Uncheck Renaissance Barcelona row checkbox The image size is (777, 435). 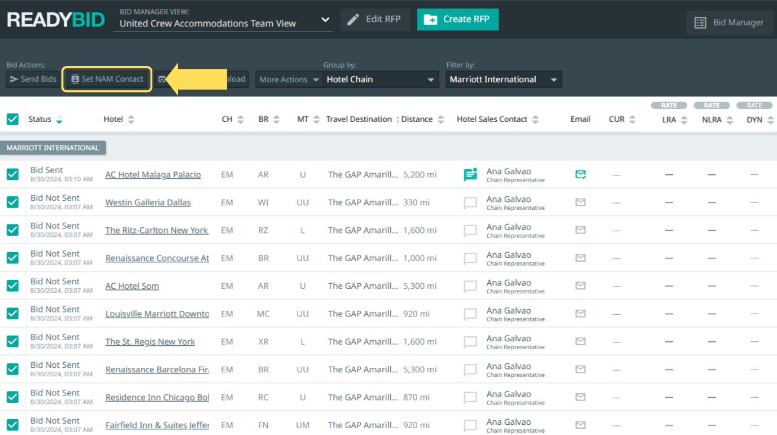pyautogui.click(x=12, y=369)
